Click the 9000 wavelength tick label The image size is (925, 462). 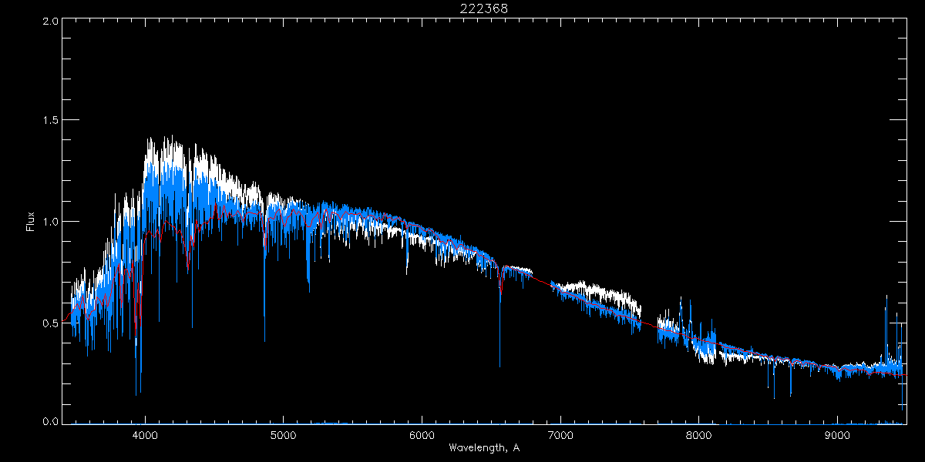(x=837, y=435)
